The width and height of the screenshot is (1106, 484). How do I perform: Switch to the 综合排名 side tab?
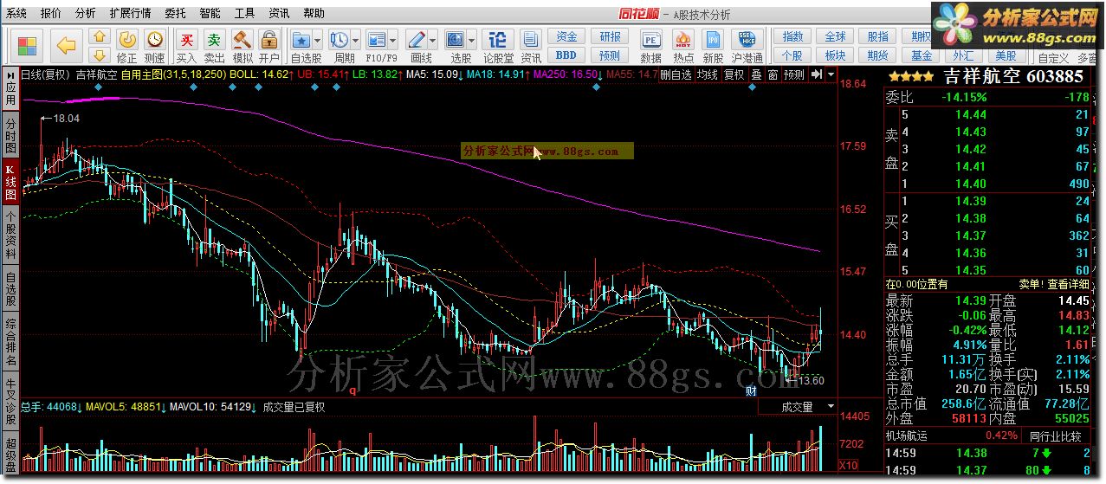click(x=10, y=342)
